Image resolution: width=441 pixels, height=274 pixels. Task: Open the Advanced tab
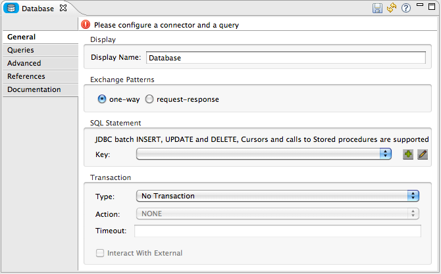(x=24, y=63)
